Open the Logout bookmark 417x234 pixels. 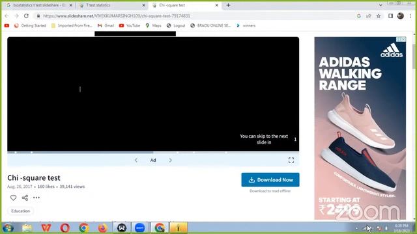point(176,25)
